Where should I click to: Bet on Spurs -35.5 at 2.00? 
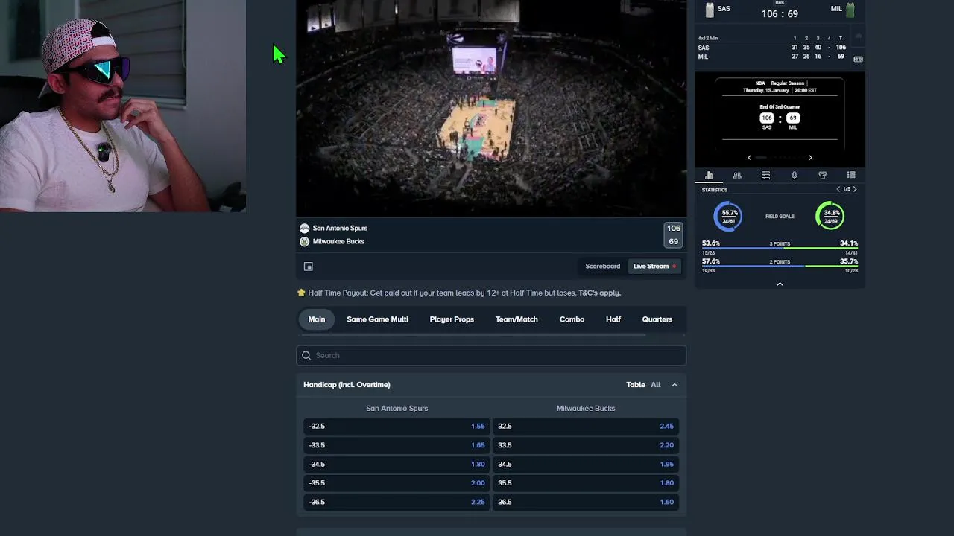click(x=397, y=483)
